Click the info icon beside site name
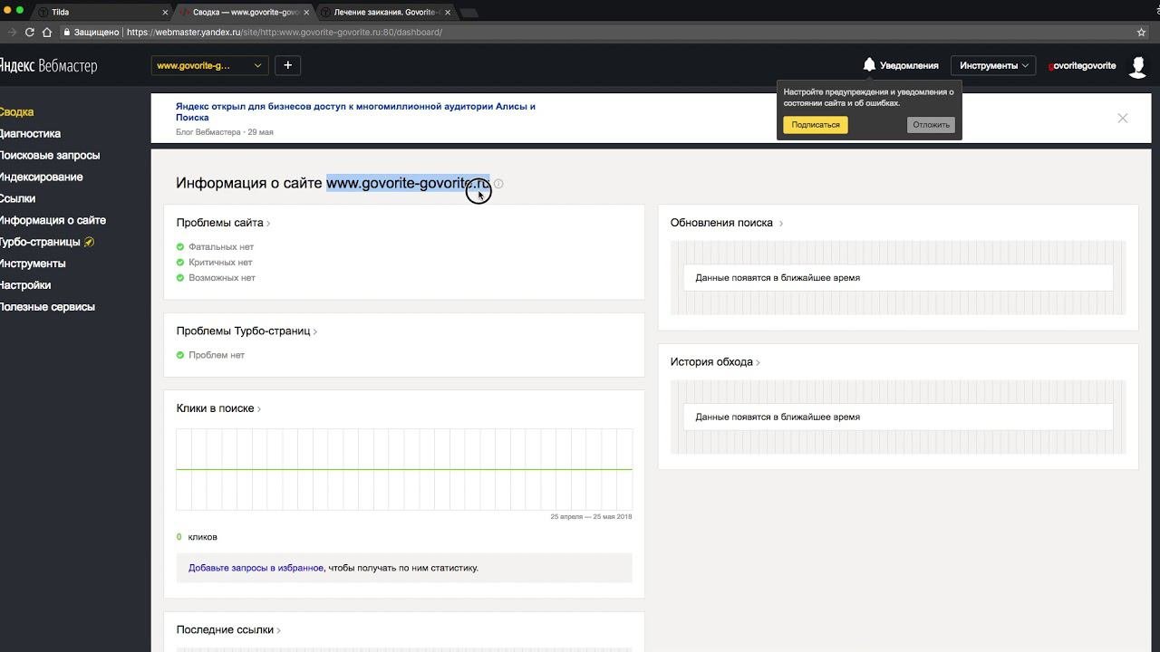Screen dimensions: 1160x652 [498, 184]
